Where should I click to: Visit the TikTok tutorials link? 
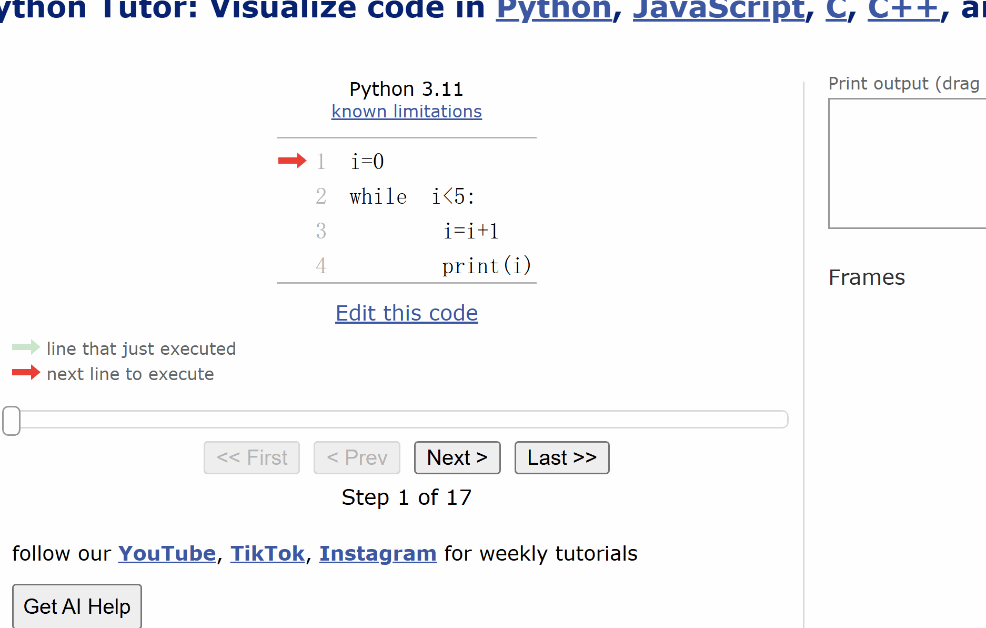(x=267, y=554)
